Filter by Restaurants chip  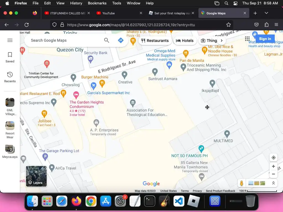click(x=155, y=41)
